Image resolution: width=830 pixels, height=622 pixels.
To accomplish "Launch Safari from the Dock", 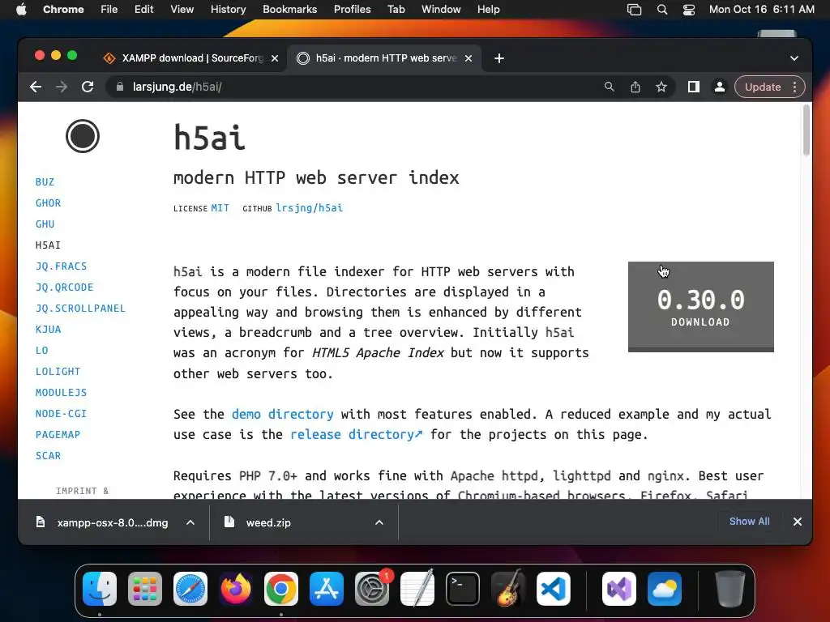I will (190, 589).
